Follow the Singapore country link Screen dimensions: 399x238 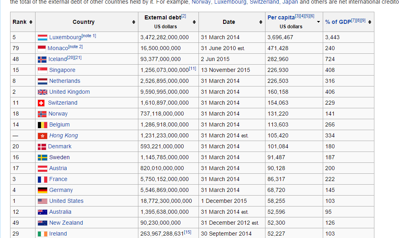(62, 70)
